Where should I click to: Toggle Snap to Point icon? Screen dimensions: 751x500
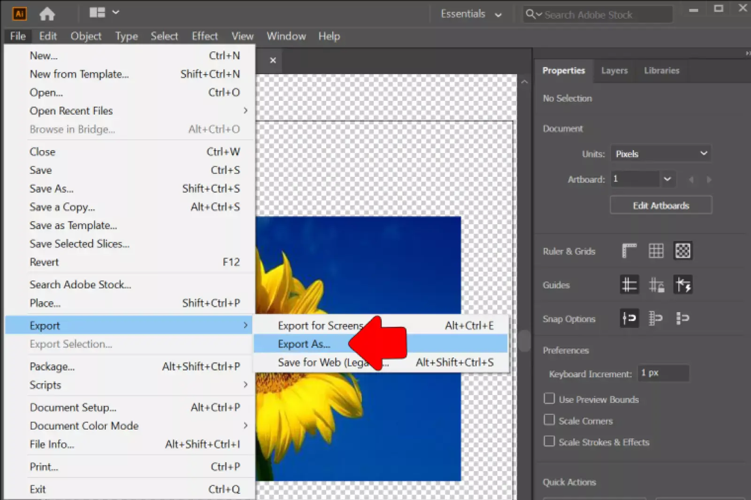click(629, 318)
